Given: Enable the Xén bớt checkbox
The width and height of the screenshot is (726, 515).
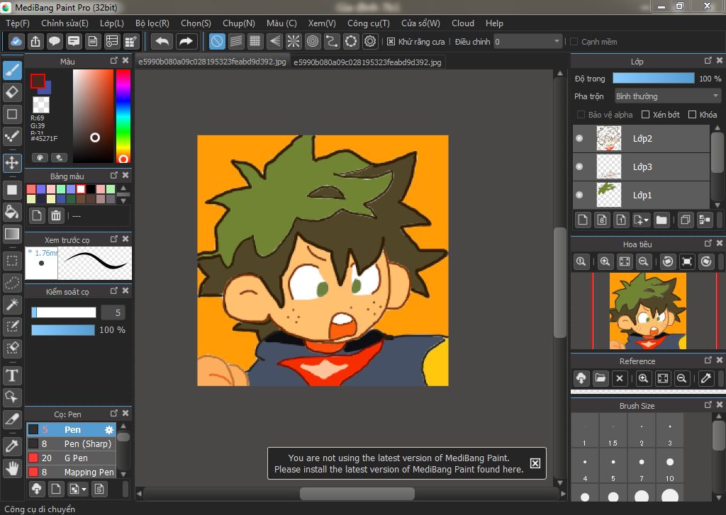Looking at the screenshot, I should coord(645,114).
